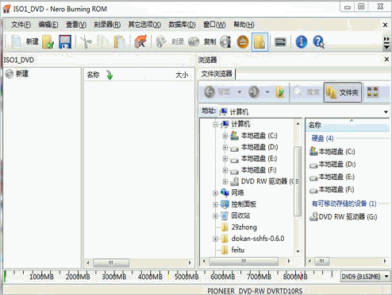Viewport: 392px width, 295px height.
Task: Eject the disc with the orange eject icon
Action: click(x=243, y=41)
